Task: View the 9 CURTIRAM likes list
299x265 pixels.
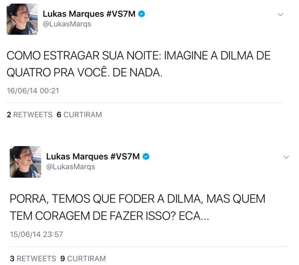Action: pos(83,258)
